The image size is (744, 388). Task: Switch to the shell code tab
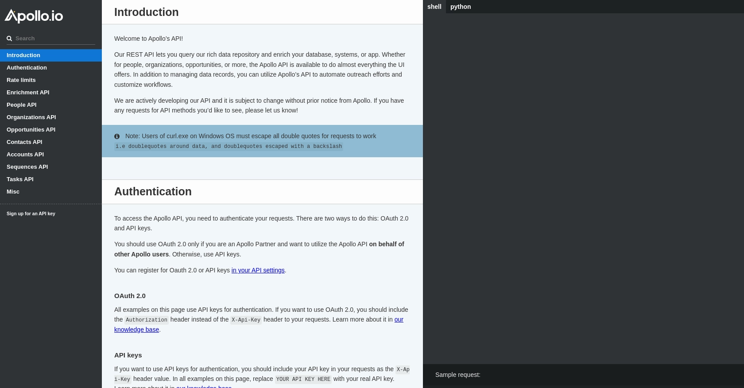pyautogui.click(x=434, y=7)
